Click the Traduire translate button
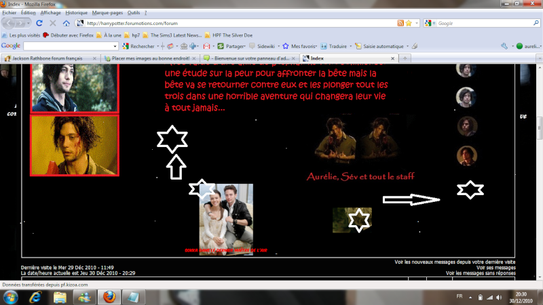 pyautogui.click(x=334, y=46)
